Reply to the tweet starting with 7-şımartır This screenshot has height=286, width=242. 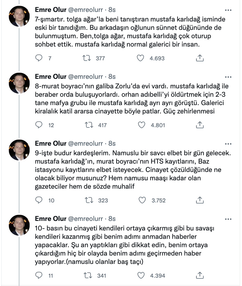(x=39, y=58)
